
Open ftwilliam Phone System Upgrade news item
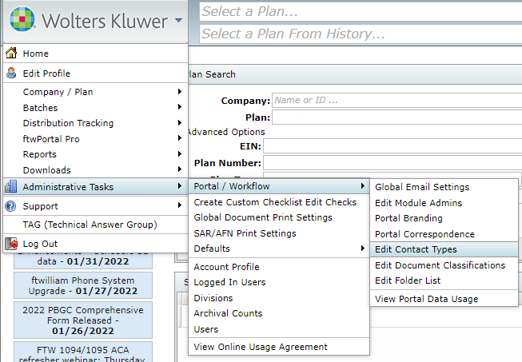point(83,285)
